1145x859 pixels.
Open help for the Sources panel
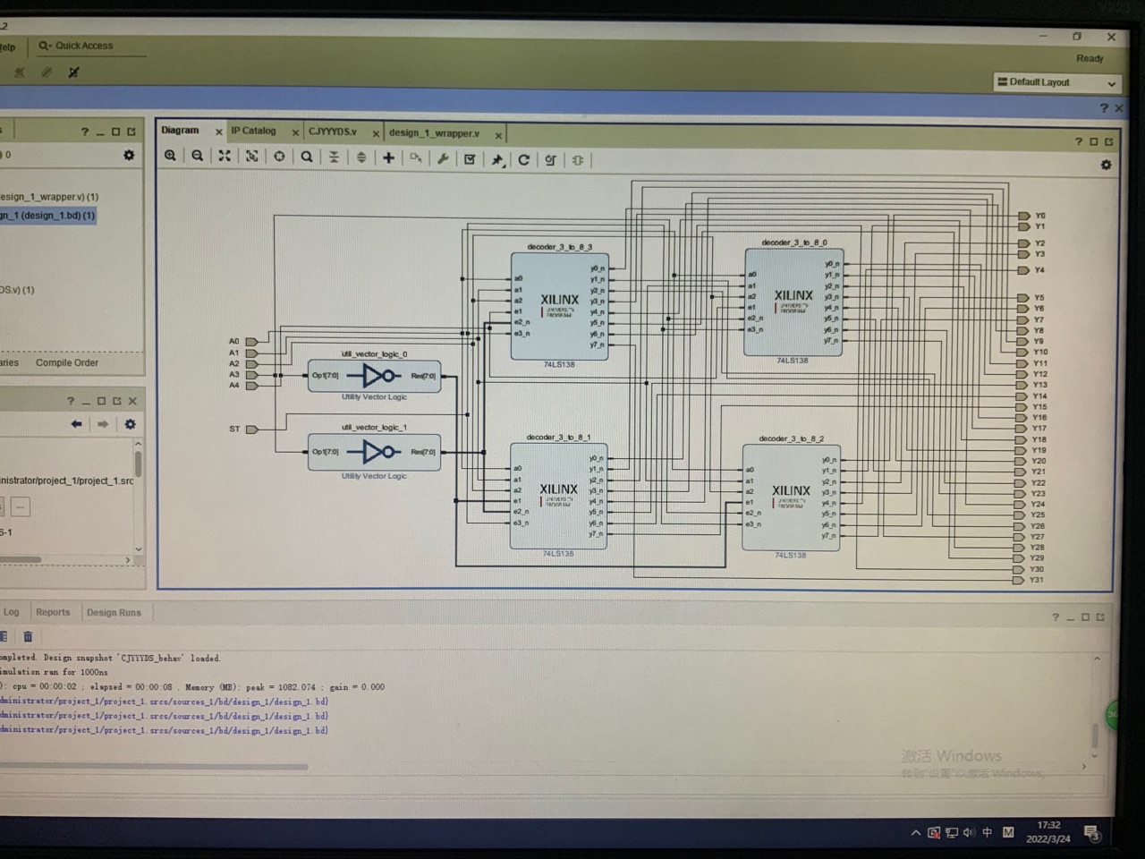[x=85, y=132]
